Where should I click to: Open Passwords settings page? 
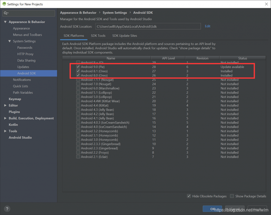25,48
